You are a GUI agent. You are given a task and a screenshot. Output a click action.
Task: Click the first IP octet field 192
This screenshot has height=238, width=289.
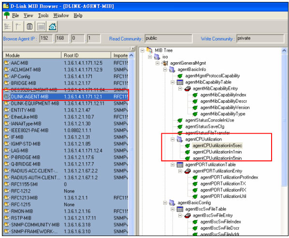pyautogui.click(x=46, y=39)
